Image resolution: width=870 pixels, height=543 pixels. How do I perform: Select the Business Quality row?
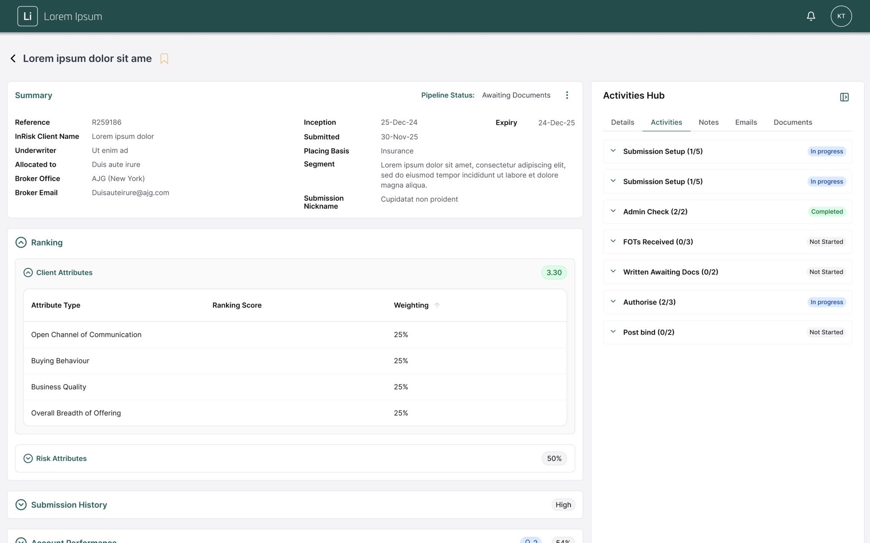pyautogui.click(x=295, y=387)
